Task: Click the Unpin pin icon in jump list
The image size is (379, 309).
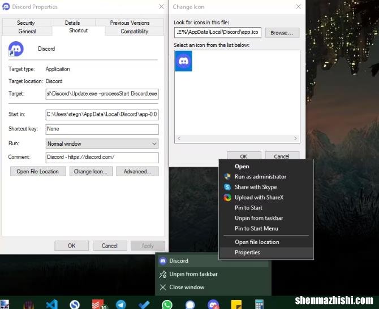Action: tap(163, 274)
